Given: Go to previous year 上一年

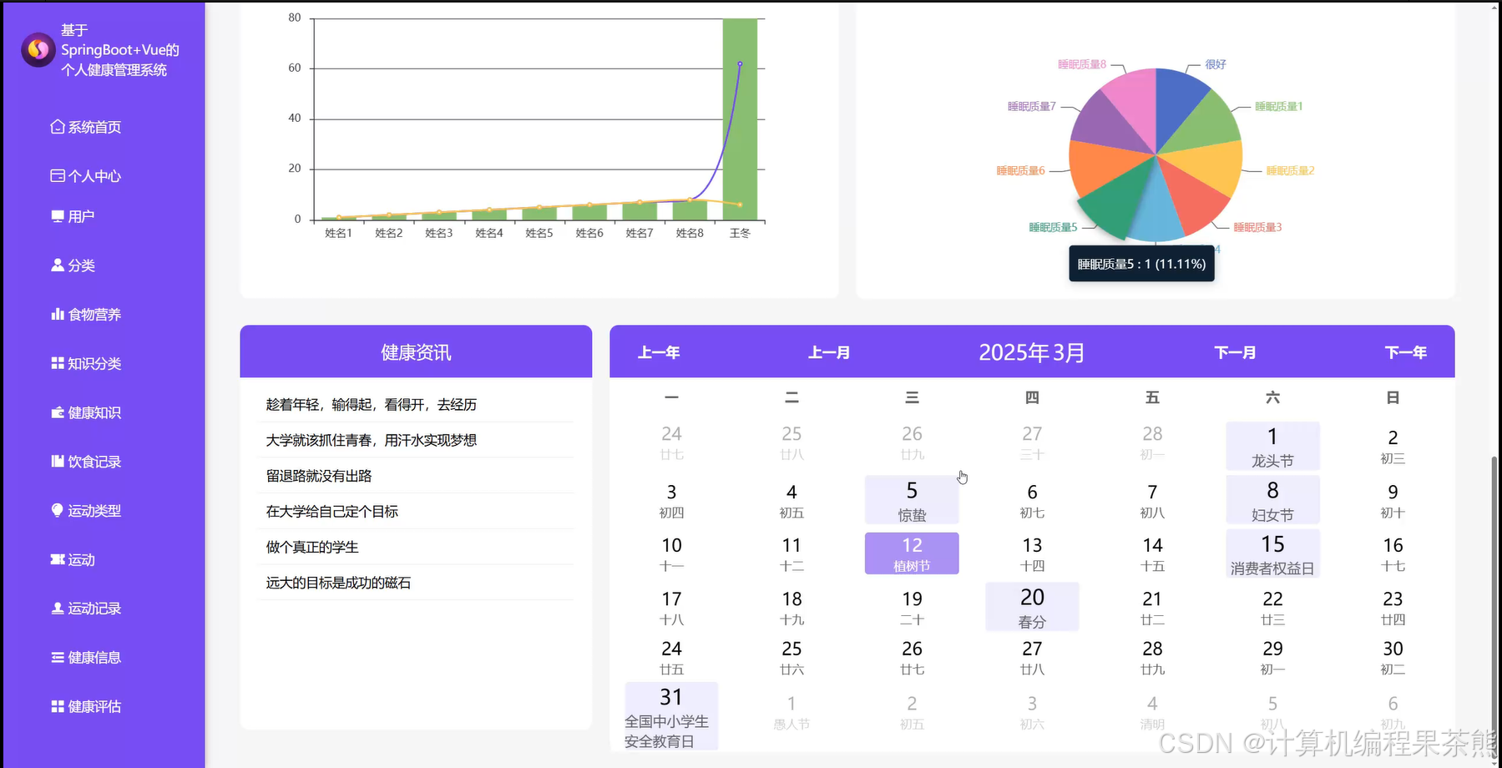Looking at the screenshot, I should 659,352.
